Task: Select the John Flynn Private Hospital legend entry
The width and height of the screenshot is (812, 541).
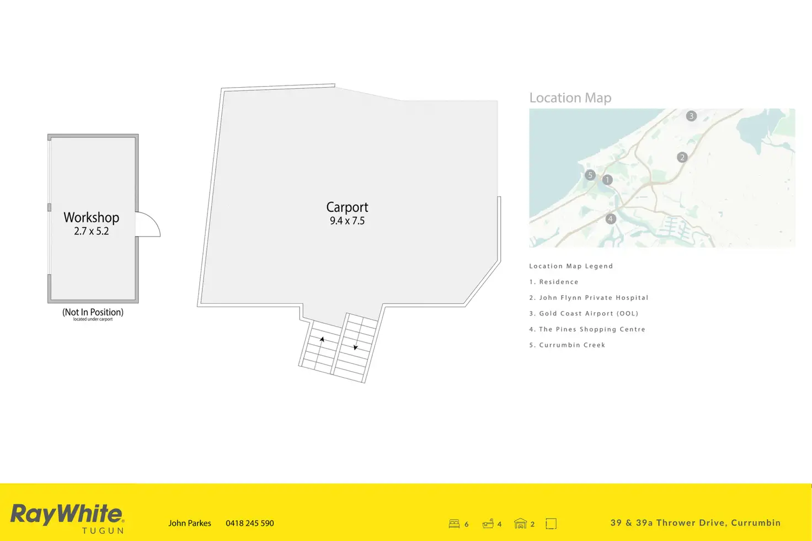Action: point(589,298)
